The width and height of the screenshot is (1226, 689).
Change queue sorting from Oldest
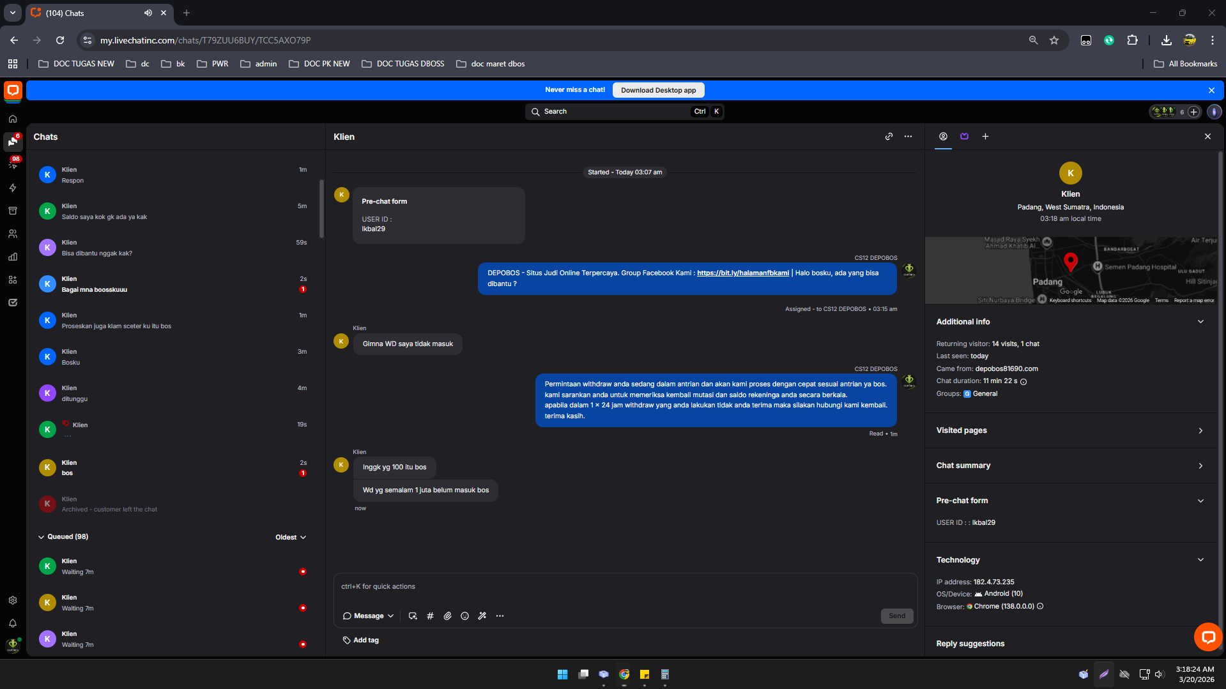pyautogui.click(x=291, y=538)
